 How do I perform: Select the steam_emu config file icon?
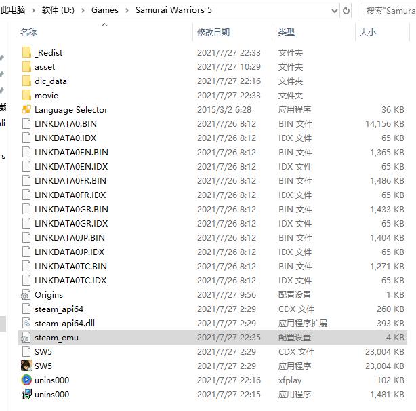coord(26,338)
